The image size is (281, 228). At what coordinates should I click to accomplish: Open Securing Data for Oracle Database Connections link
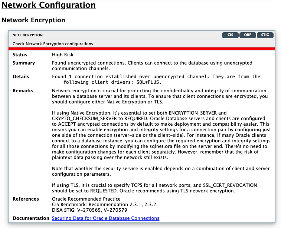point(105,218)
